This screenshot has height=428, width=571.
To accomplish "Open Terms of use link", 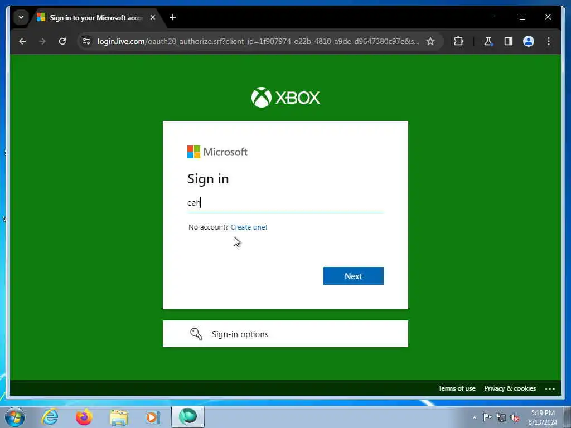I will [457, 388].
